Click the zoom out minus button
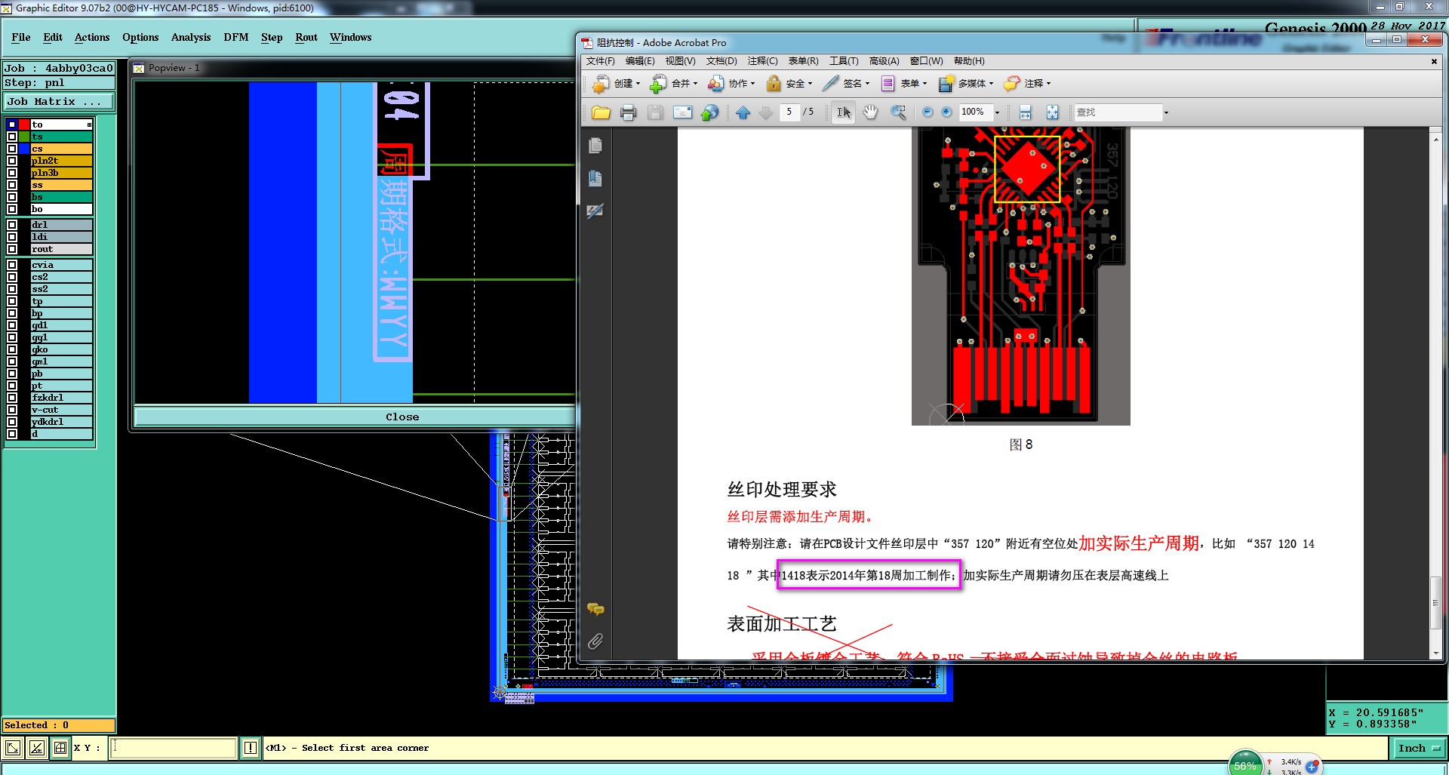The width and height of the screenshot is (1449, 775). click(928, 112)
